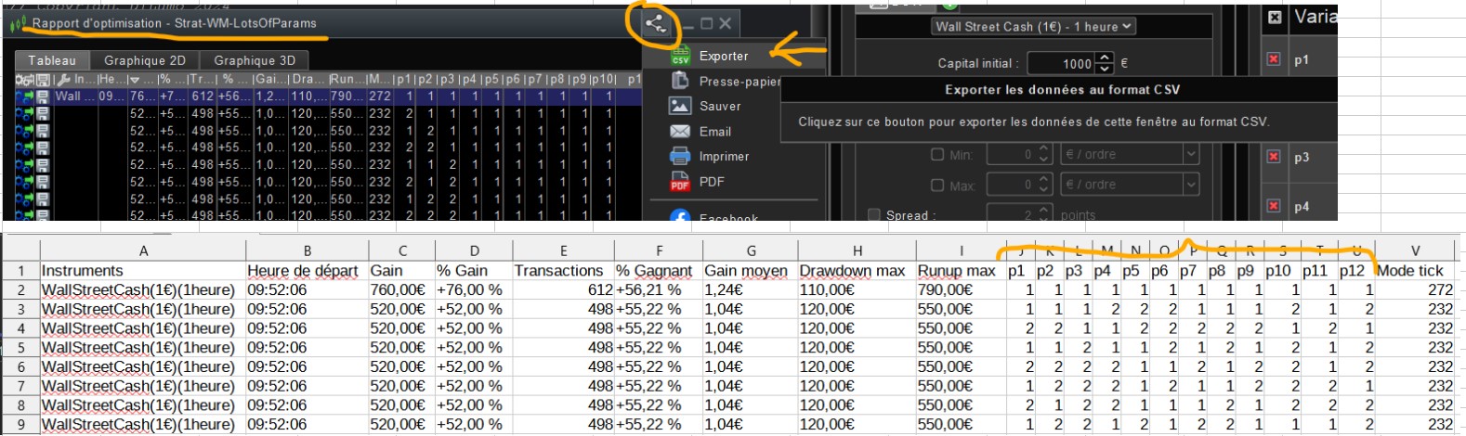Click the 790,00€ Runup max cell
Screen dimensions: 1466x436
[x=962, y=289]
